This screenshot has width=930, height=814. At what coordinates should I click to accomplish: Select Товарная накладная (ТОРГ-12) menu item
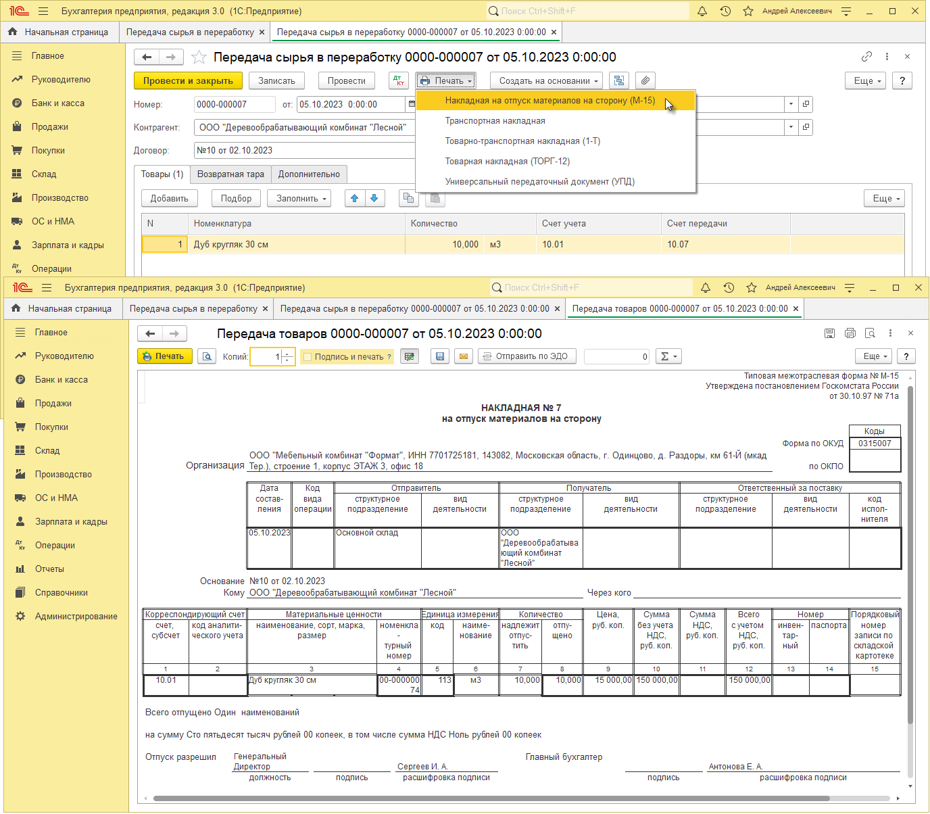(507, 162)
